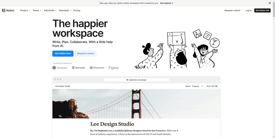The width and height of the screenshot is (275, 138).
Task: Open the Get inspired banner link
Action: [167, 3]
